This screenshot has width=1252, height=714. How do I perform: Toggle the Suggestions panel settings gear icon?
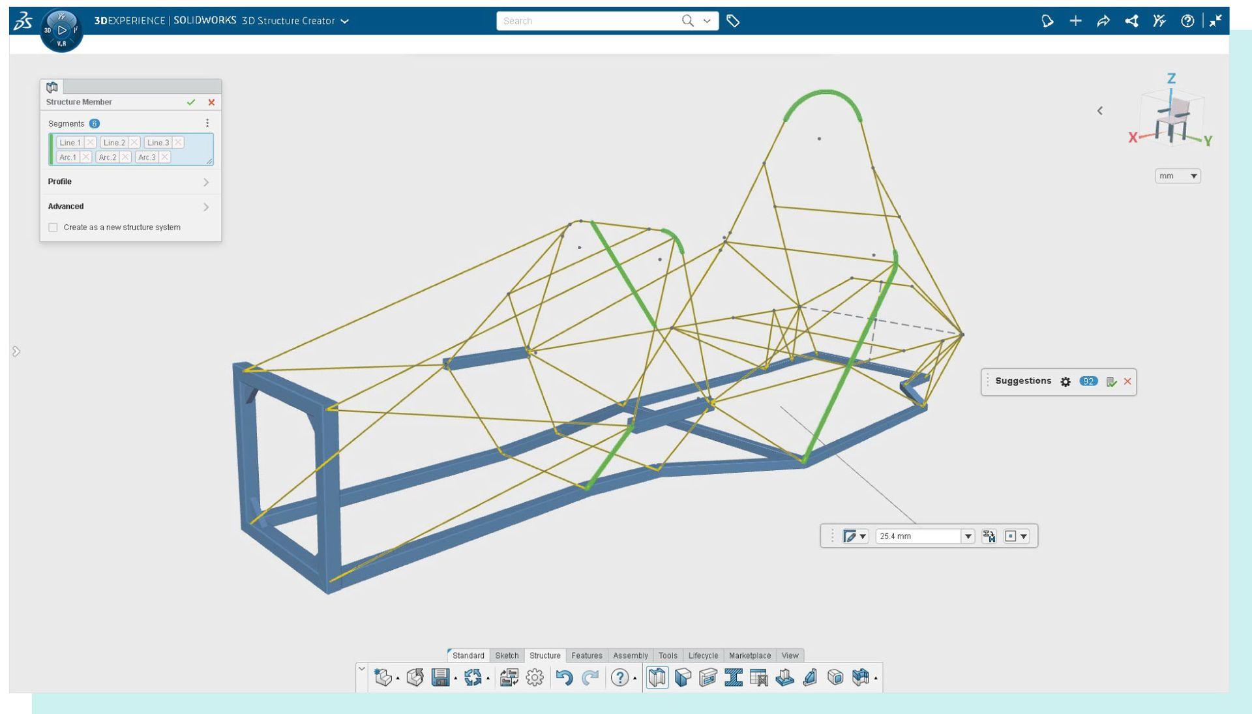tap(1065, 381)
